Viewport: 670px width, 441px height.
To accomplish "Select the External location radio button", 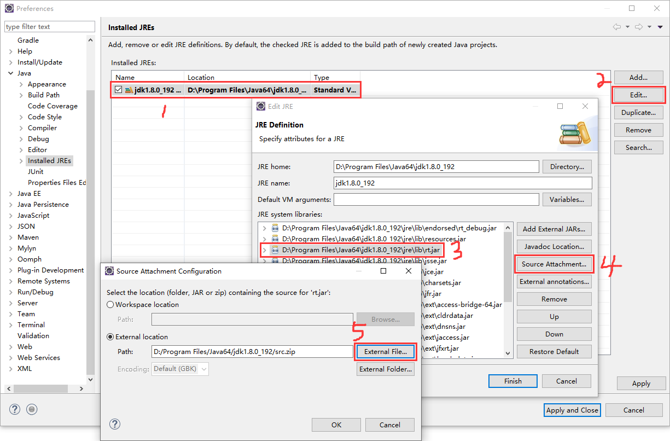I will (x=110, y=337).
